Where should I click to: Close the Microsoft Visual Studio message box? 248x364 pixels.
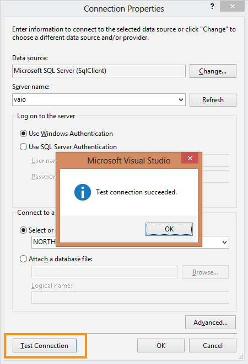(190, 159)
